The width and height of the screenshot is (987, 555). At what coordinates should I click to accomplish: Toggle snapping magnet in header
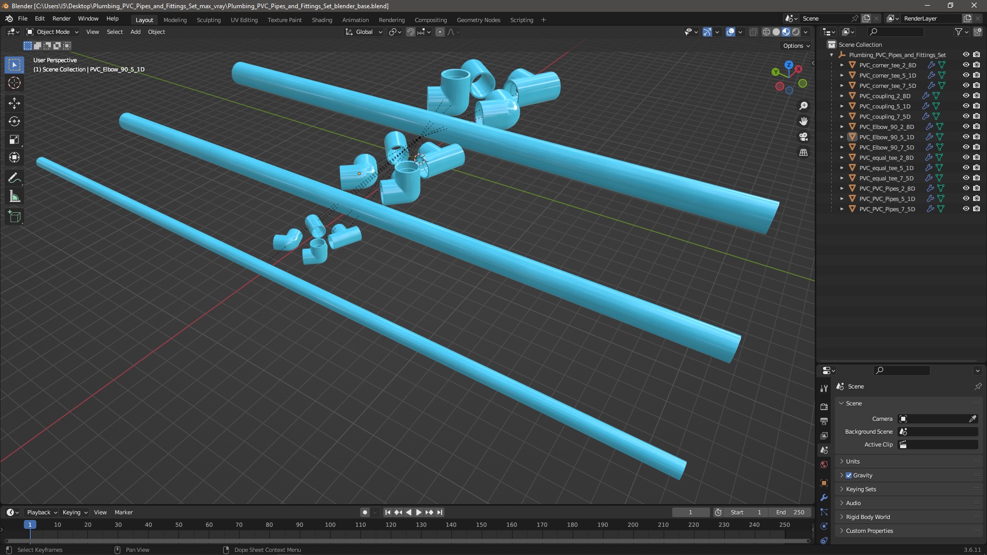coord(410,32)
